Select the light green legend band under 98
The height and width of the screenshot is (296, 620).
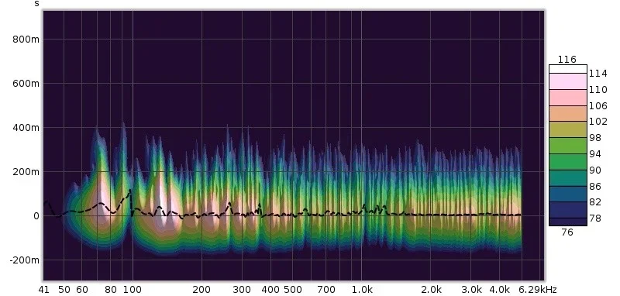tap(568, 146)
